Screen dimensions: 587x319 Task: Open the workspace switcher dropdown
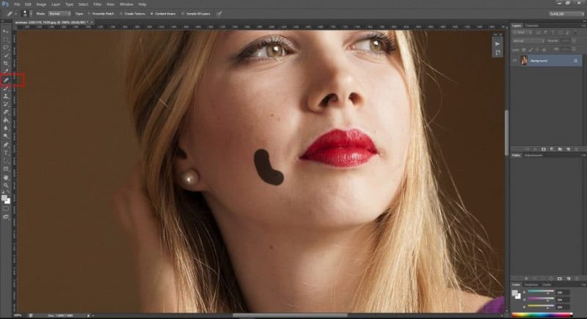point(566,14)
